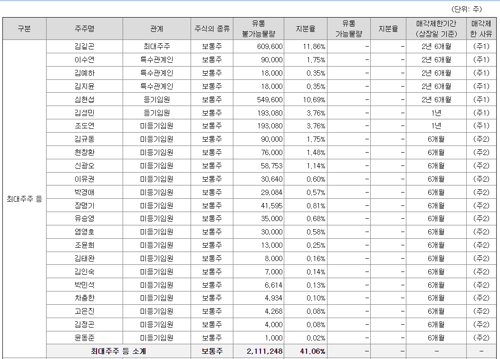This screenshot has height=359, width=500.
Task: Select shareholder name 이수연
Action: click(85, 59)
